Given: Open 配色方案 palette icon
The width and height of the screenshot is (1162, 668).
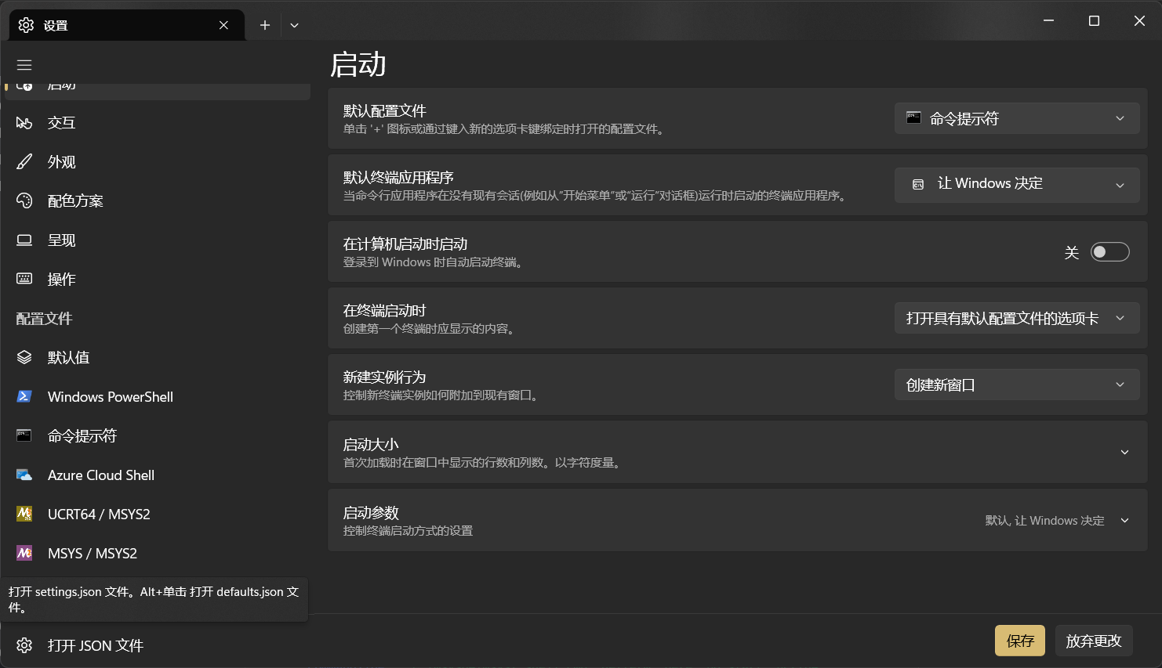Looking at the screenshot, I should pos(24,201).
